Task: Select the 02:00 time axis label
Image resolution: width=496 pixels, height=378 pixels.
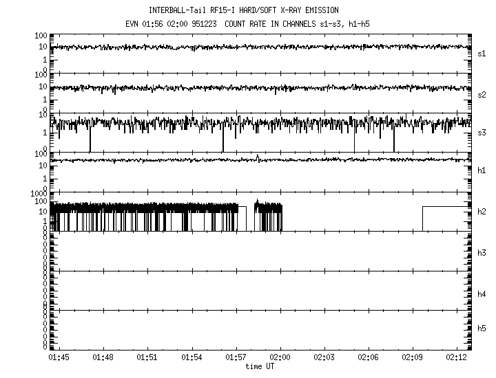Action: (x=280, y=358)
